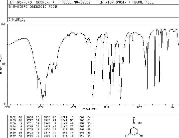Click the 1705 carbonyl peak value

pyautogui.click(x=30, y=130)
